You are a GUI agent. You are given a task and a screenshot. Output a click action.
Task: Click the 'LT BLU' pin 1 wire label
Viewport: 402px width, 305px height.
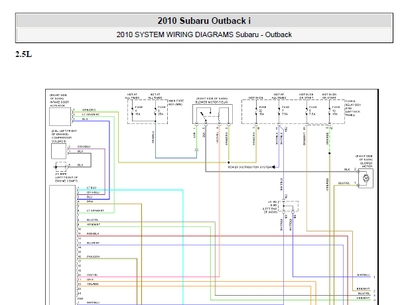pyautogui.click(x=92, y=188)
